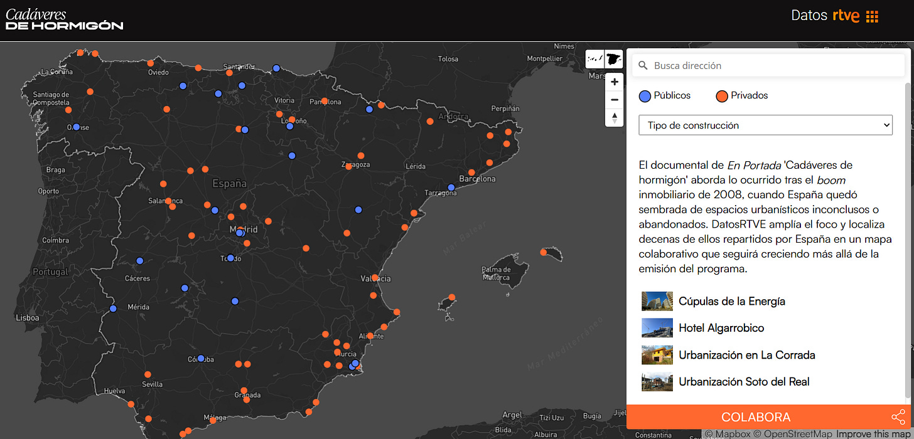Image resolution: width=914 pixels, height=439 pixels.
Task: Open the © Mapbox attribution link
Action: pos(728,434)
